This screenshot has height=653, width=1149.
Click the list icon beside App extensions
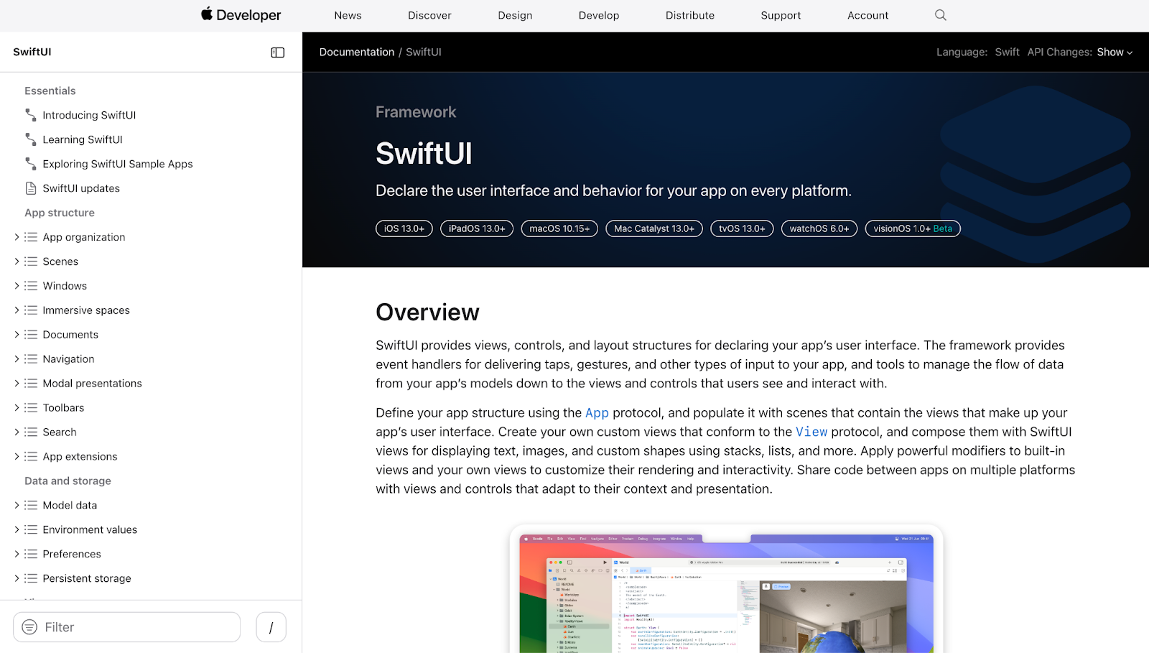click(31, 457)
